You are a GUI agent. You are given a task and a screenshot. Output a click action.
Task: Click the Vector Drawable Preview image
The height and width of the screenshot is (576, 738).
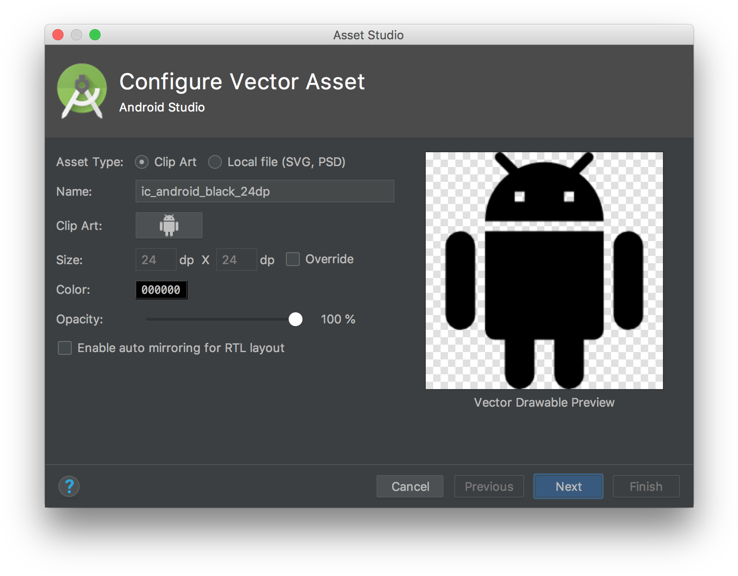tap(544, 271)
